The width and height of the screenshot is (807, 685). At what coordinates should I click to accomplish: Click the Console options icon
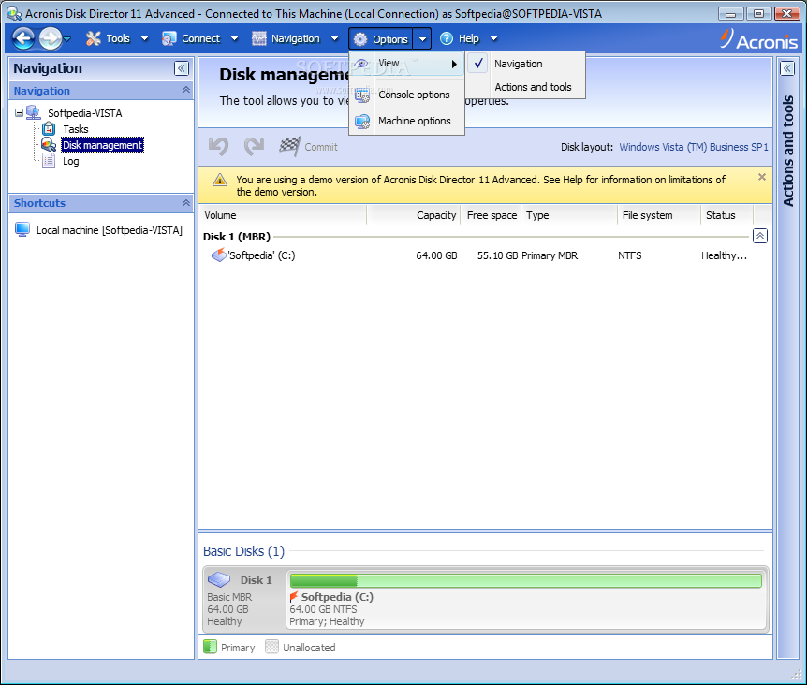361,95
